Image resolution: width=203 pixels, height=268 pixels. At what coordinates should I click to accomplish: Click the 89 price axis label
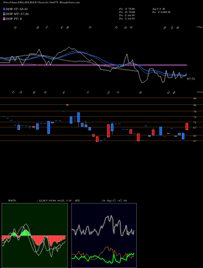pyautogui.click(x=194, y=99)
